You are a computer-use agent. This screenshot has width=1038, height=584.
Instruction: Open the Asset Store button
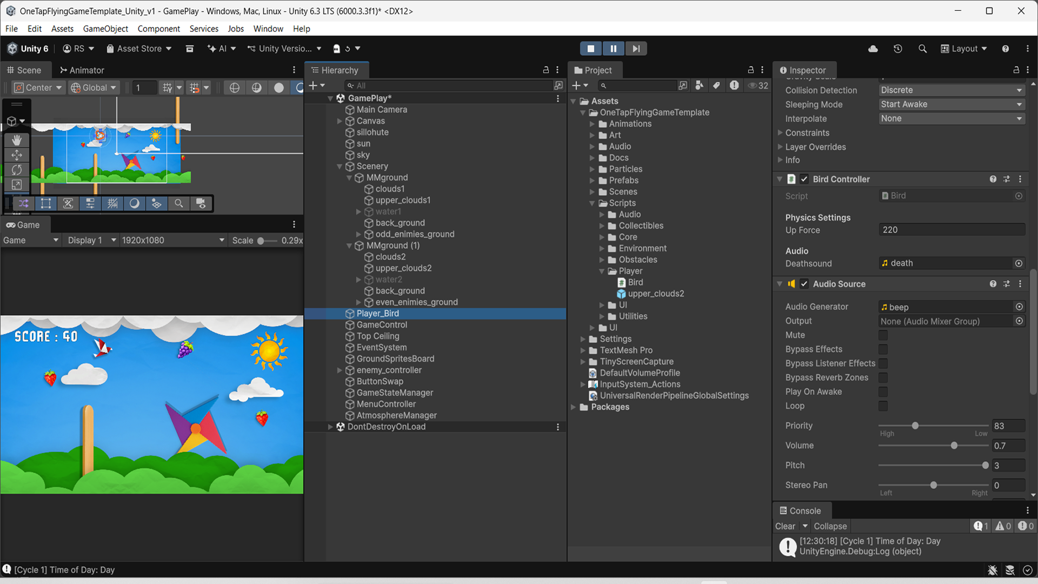[x=139, y=49]
